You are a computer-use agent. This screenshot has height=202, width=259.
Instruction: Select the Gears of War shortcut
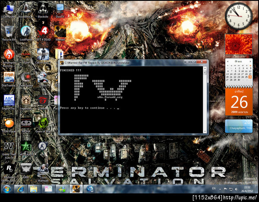pos(43,125)
